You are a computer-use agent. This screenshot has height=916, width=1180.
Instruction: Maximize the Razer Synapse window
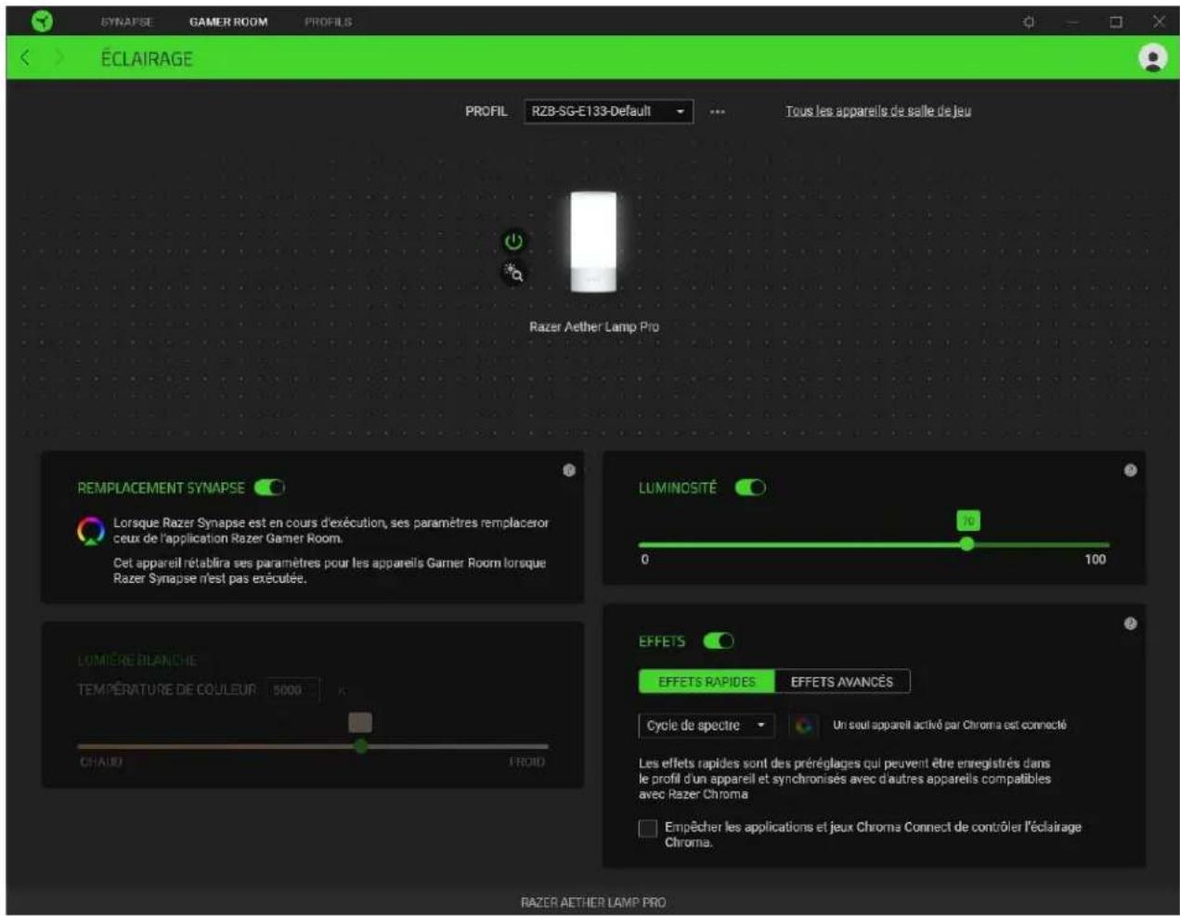click(1116, 21)
